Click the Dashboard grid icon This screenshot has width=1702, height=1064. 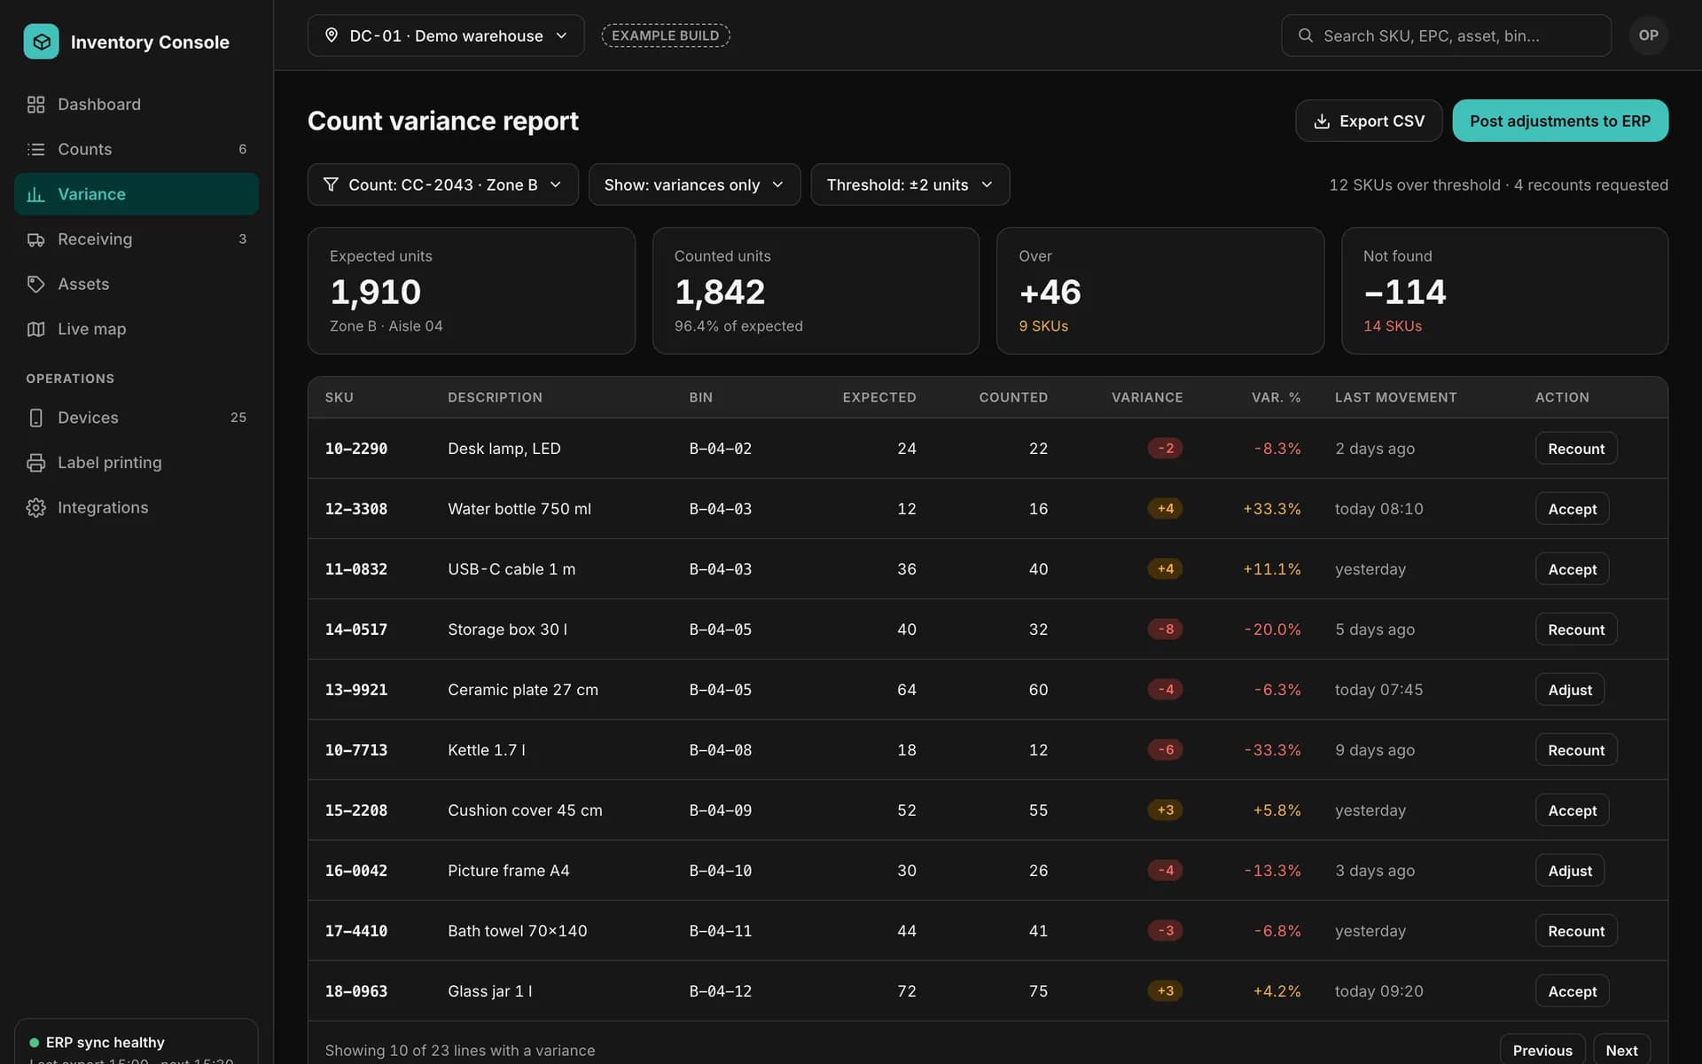(35, 105)
